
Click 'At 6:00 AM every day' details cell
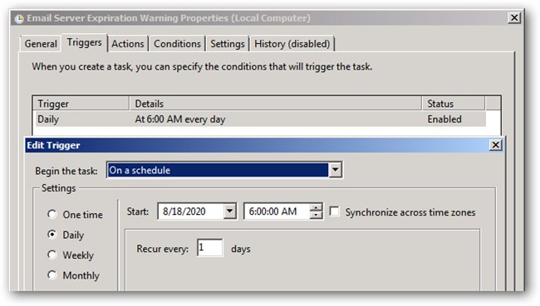(x=180, y=119)
